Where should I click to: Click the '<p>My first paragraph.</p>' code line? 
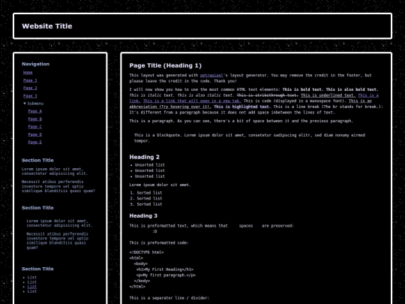tap(166, 275)
